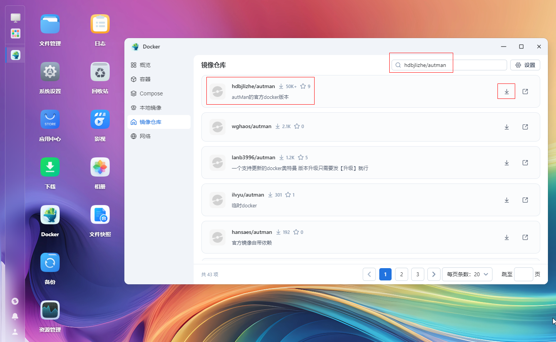This screenshot has height=342, width=556.
Task: Go to page 2 of results
Action: [402, 274]
